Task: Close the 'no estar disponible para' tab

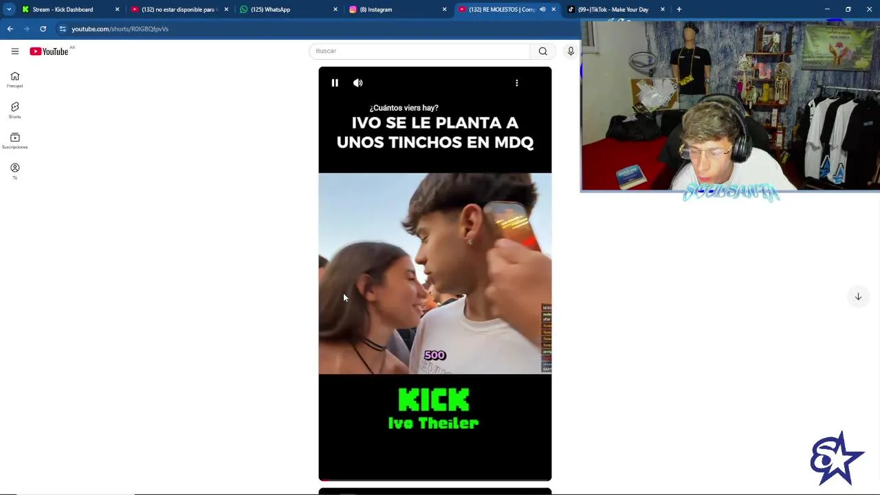Action: point(226,10)
